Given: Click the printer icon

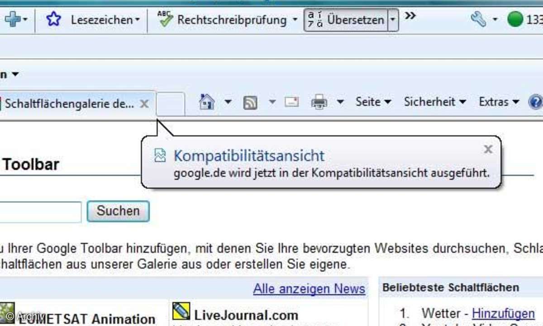Looking at the screenshot, I should pyautogui.click(x=319, y=102).
